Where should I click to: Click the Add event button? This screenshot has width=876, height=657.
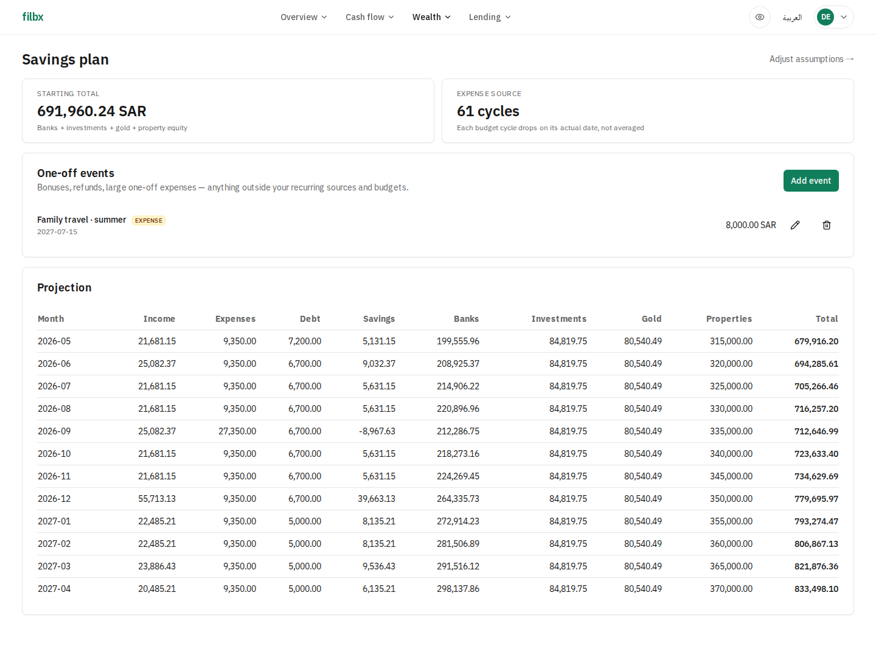pos(811,181)
